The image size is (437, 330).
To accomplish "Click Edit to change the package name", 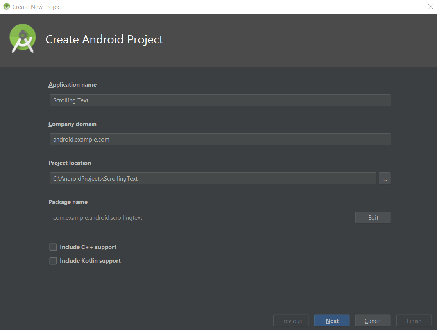I will point(373,217).
